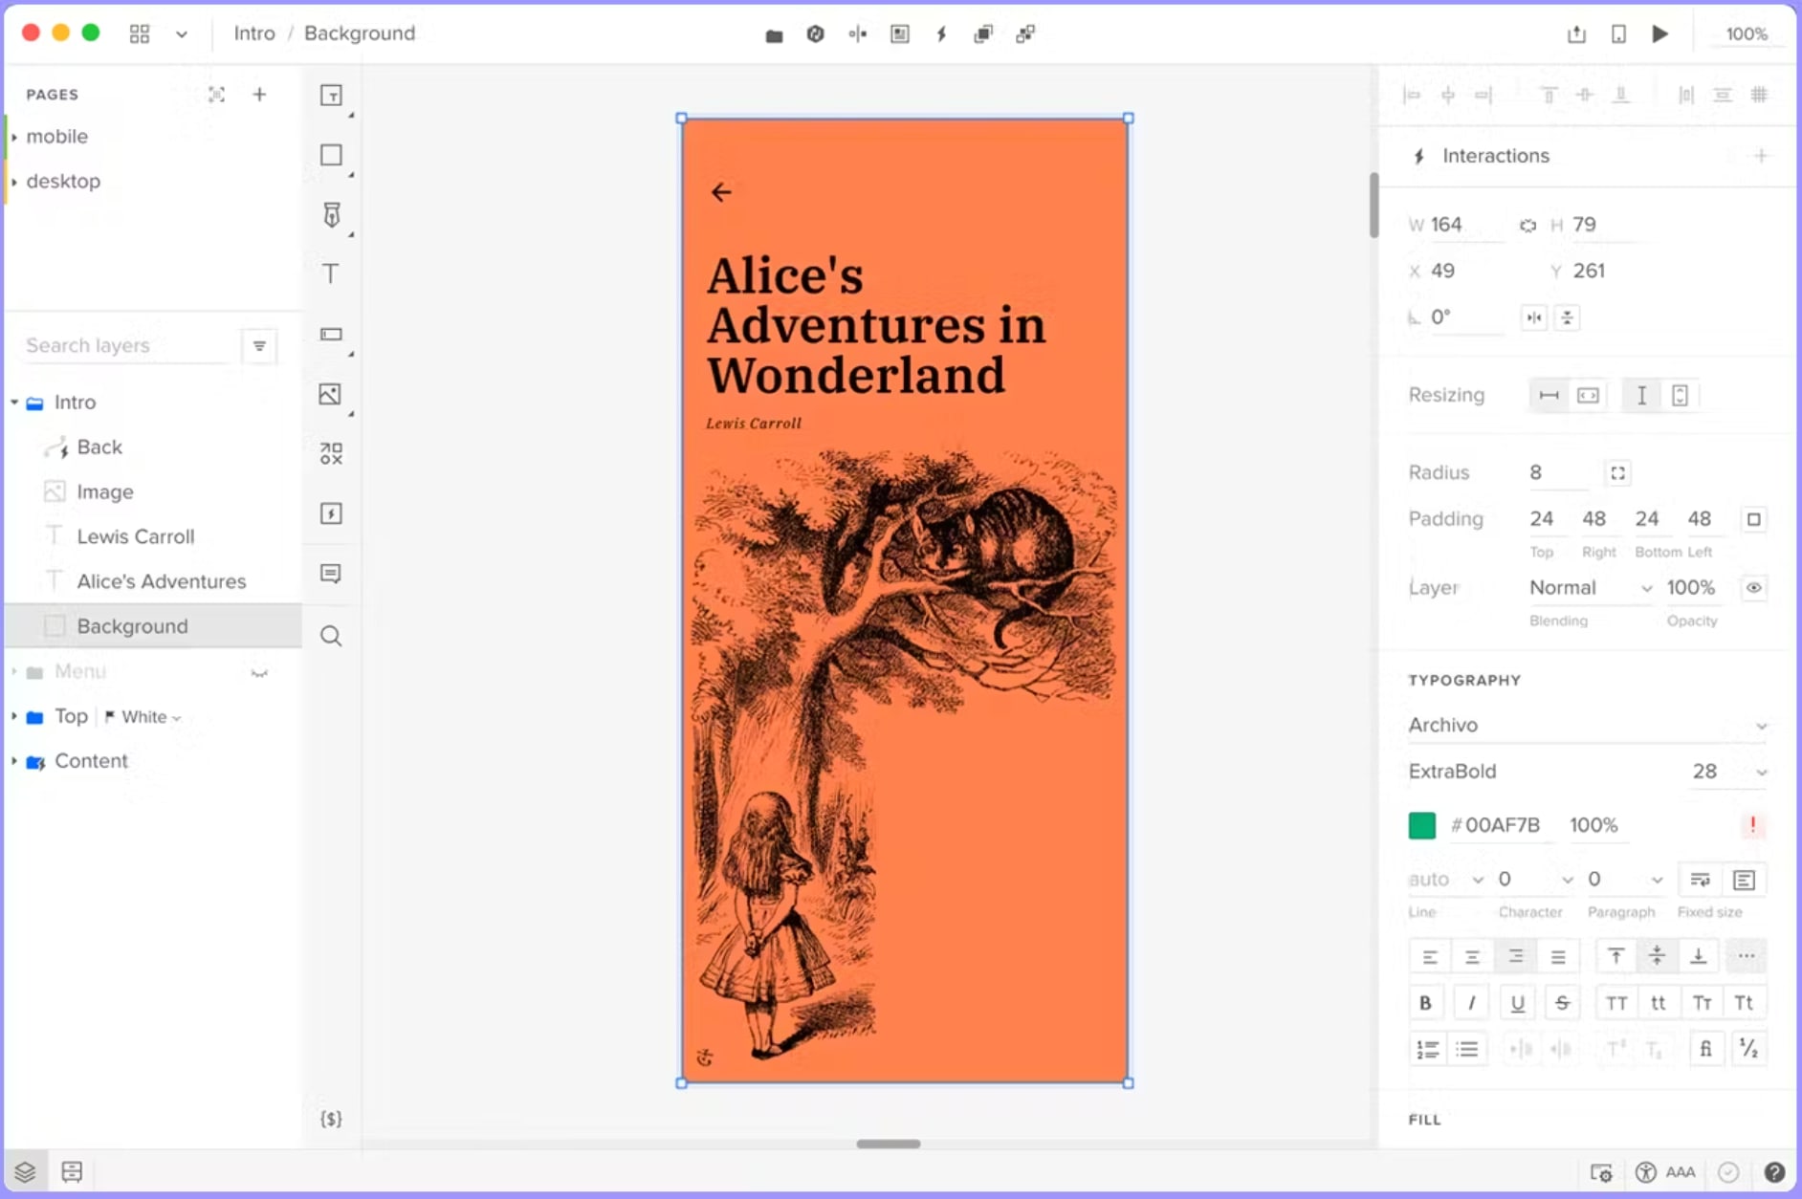Viewport: 1802px width, 1199px height.
Task: Click the AAA contrast level button
Action: pyautogui.click(x=1681, y=1172)
